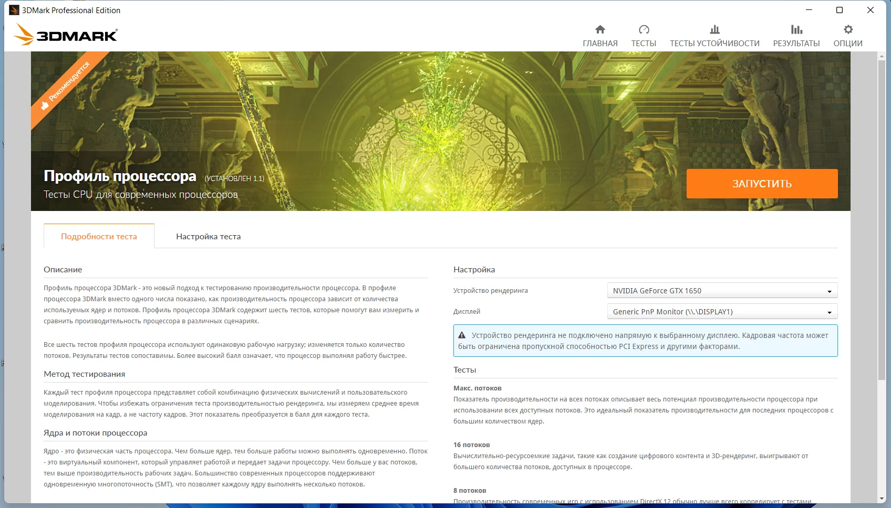Click the Устройство рендеринга label
Screen dimensions: 891x508
491,291
